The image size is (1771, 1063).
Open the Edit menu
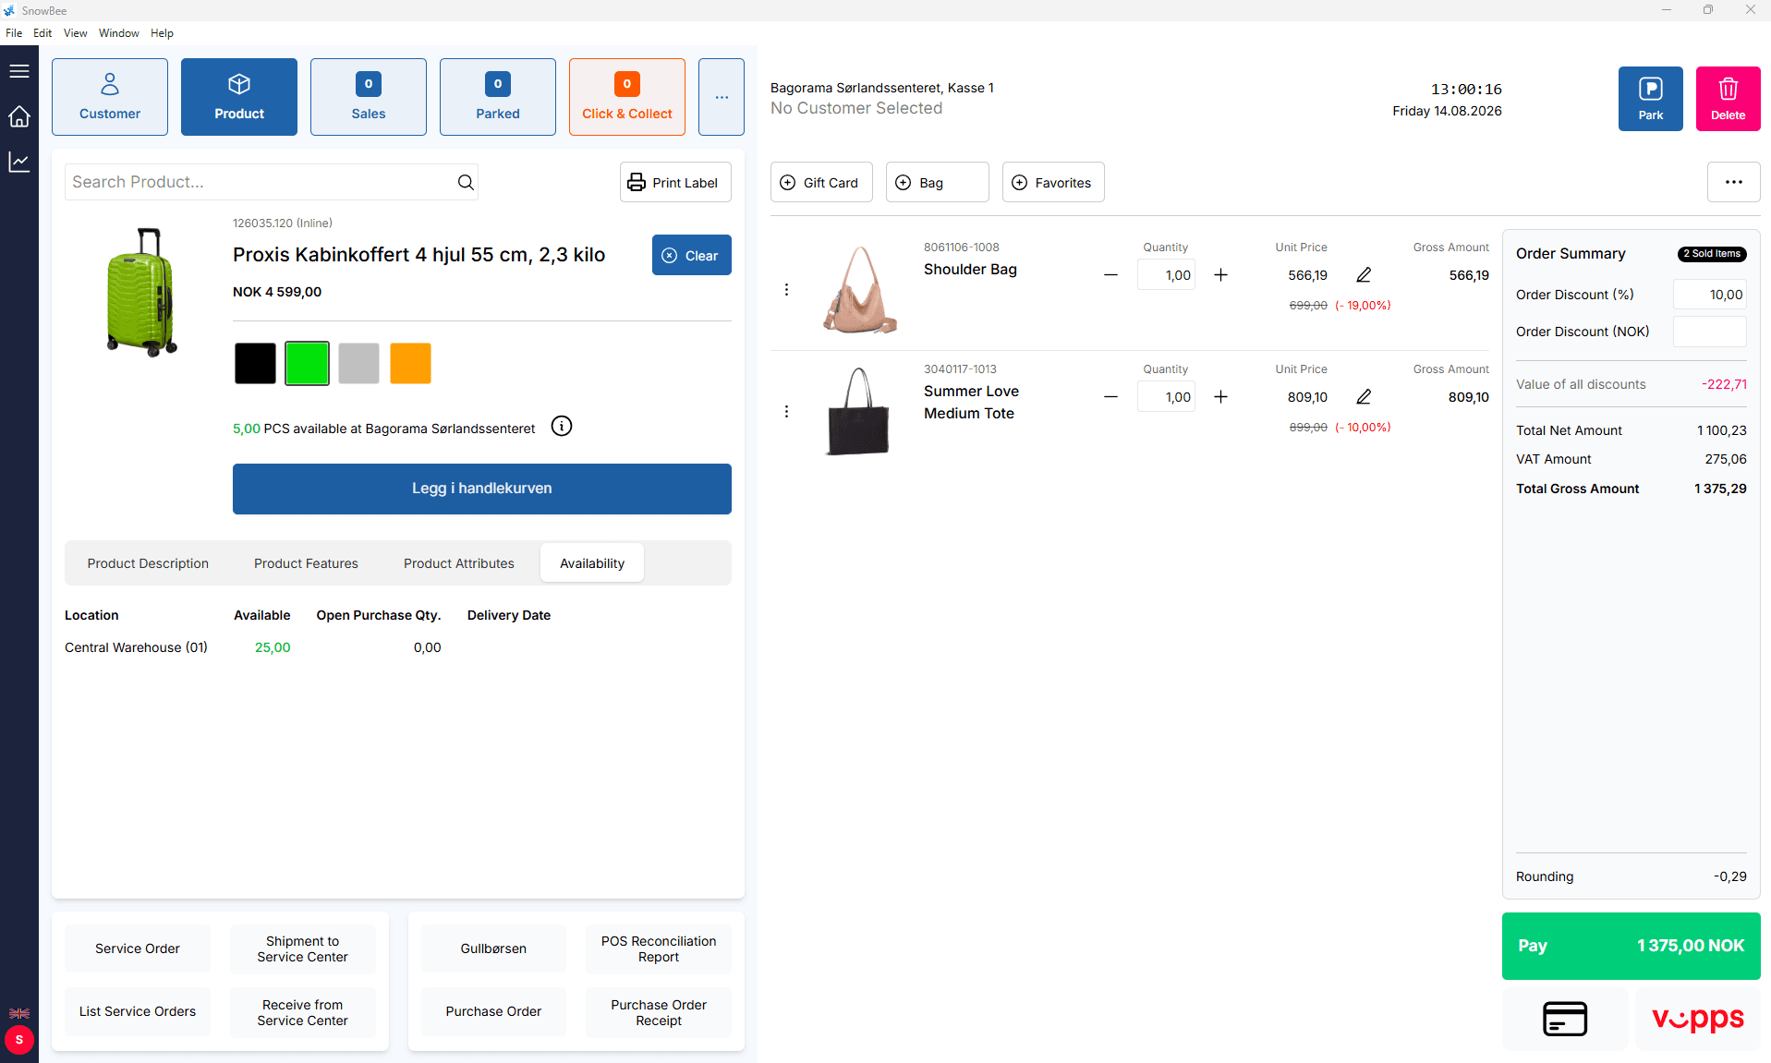coord(42,33)
